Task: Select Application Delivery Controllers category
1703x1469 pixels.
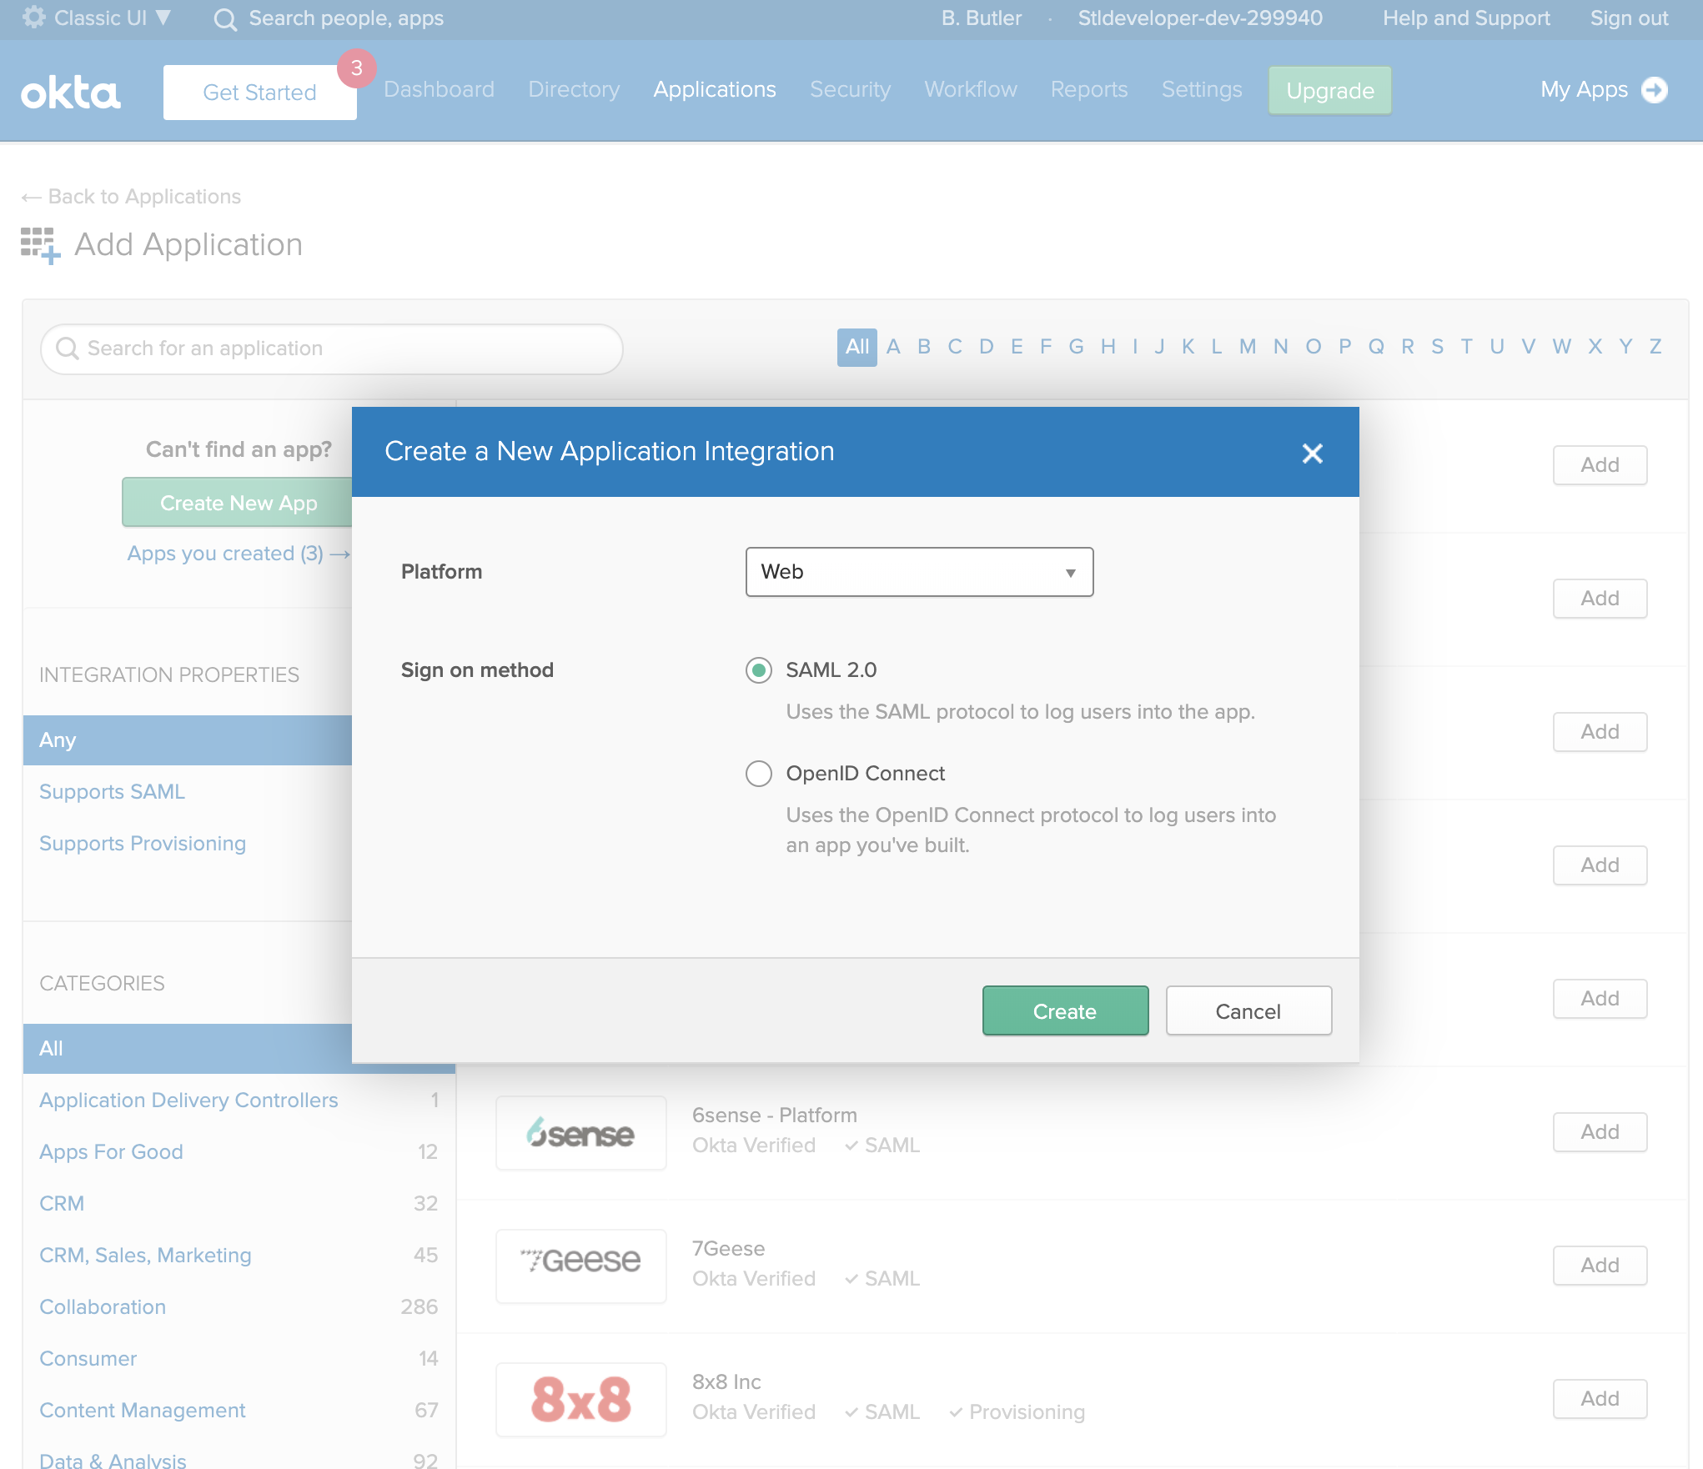Action: 188,1100
